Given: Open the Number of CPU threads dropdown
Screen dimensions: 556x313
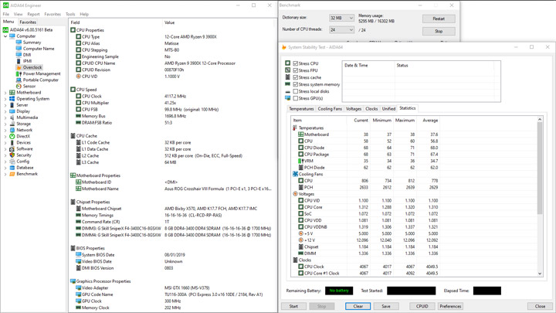Looking at the screenshot, I should (341, 30).
